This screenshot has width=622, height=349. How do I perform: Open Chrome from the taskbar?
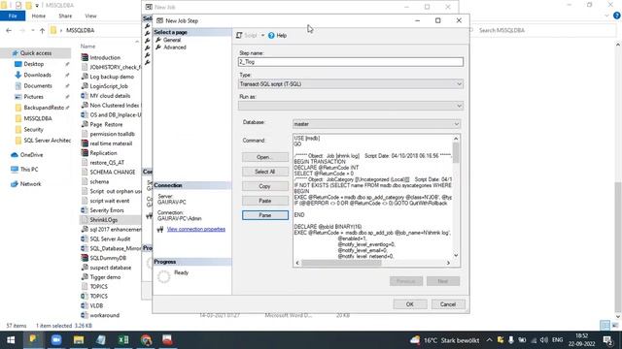tap(146, 340)
